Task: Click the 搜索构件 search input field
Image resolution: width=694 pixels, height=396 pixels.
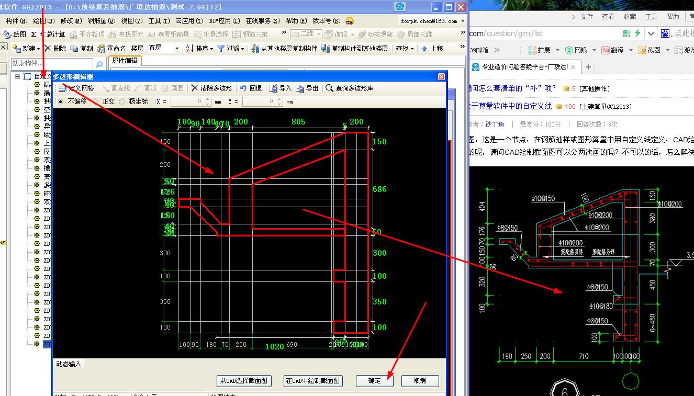Action: pos(51,63)
